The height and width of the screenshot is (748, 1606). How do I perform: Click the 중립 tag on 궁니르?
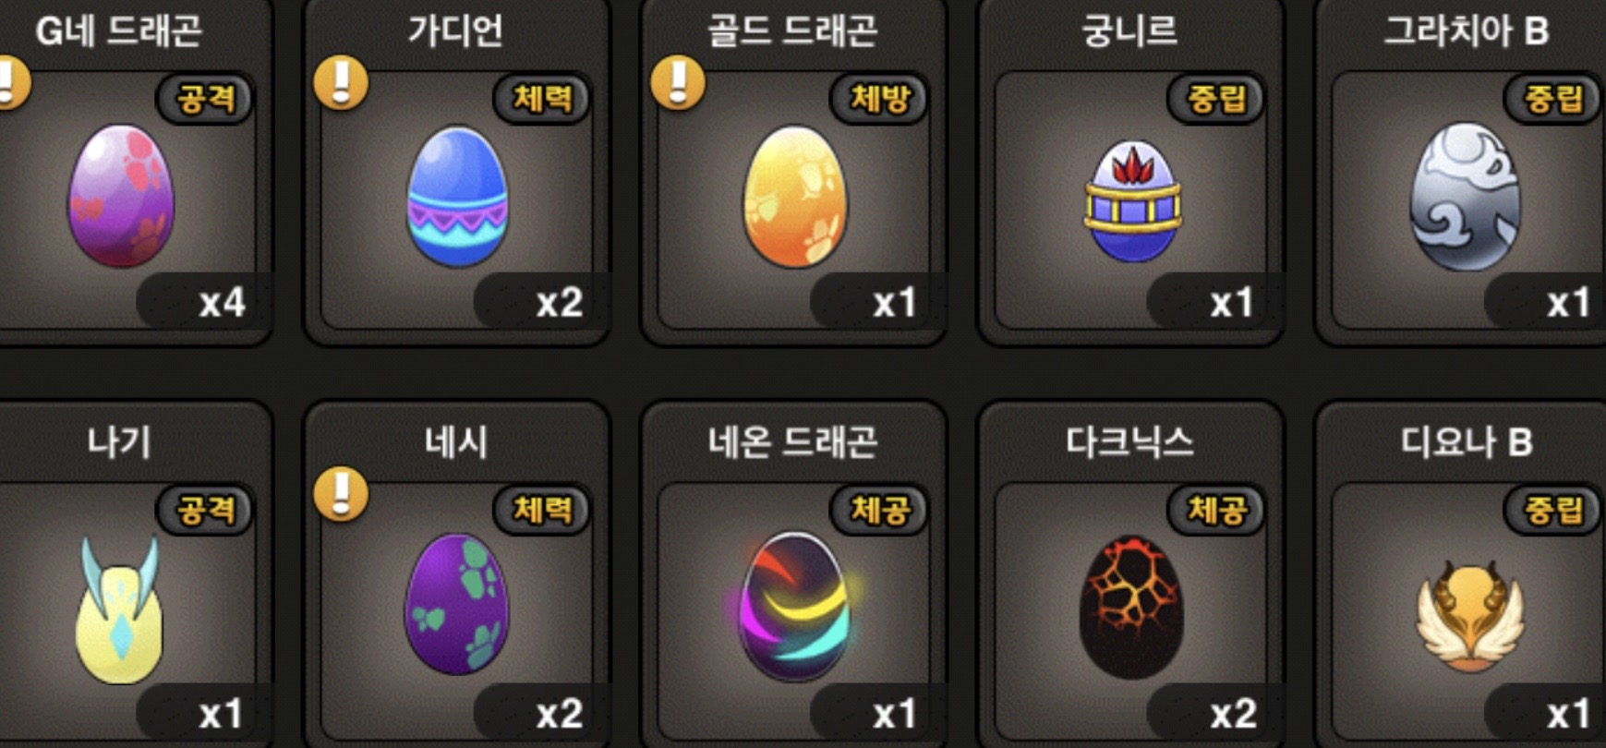(1216, 98)
